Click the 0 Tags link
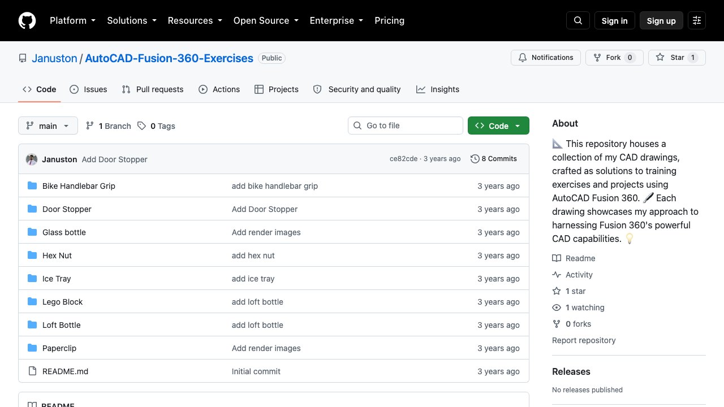Viewport: 724px width, 407px height. point(157,126)
